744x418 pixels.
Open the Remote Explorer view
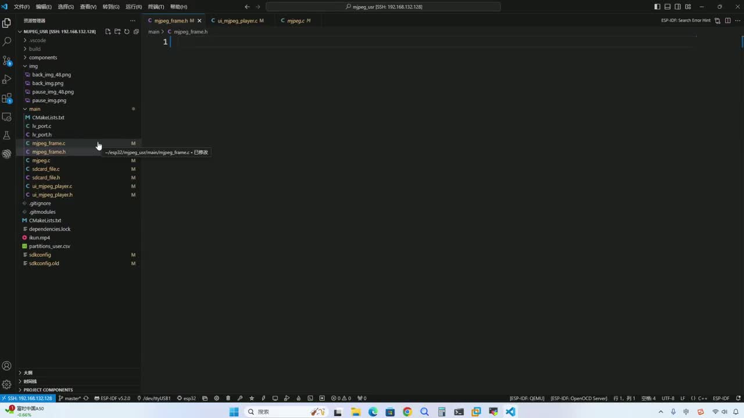[7, 117]
